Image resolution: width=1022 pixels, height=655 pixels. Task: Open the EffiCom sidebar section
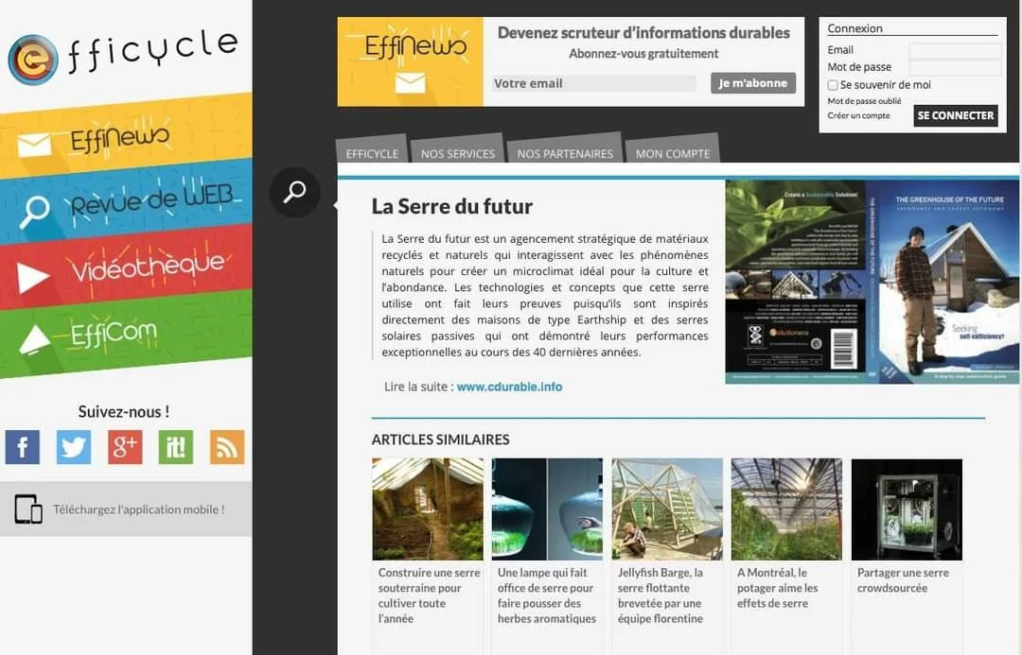point(126,334)
